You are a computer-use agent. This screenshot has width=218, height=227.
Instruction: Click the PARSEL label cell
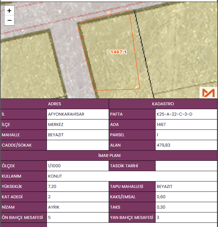[x=132, y=135]
